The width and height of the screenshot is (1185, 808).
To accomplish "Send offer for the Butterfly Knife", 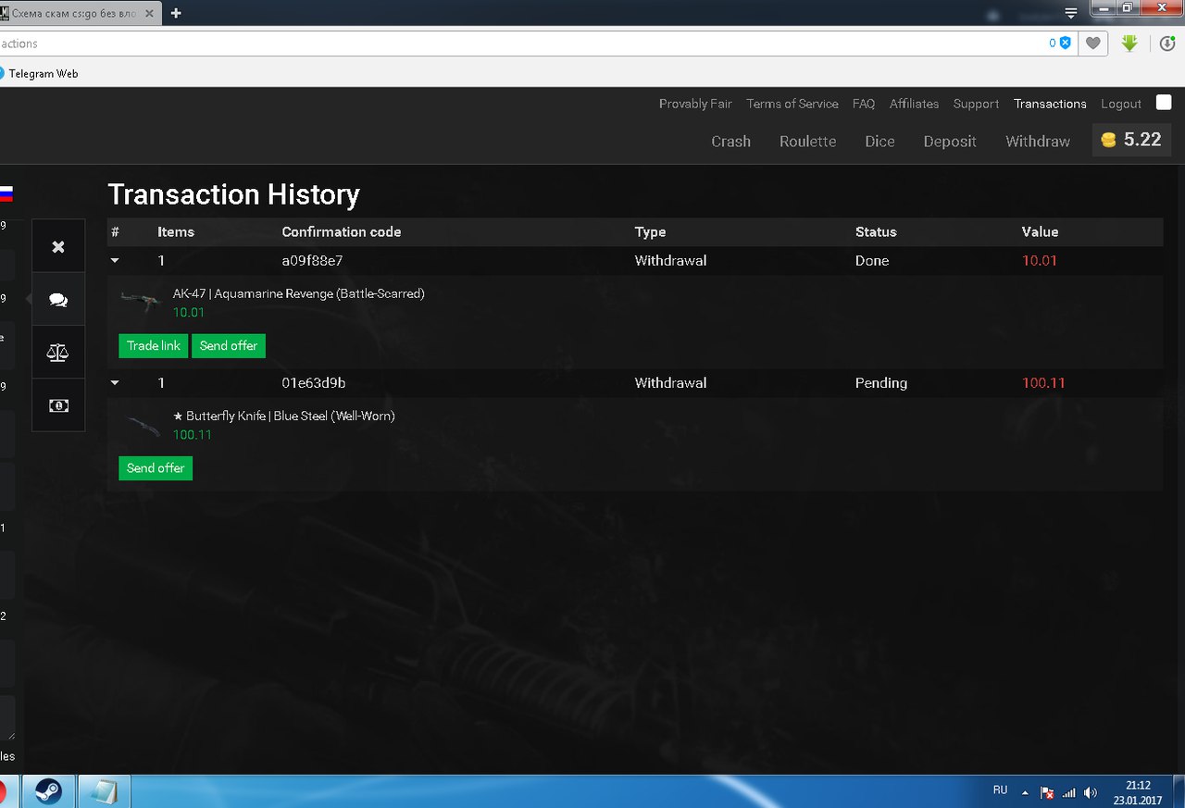I will 156,468.
